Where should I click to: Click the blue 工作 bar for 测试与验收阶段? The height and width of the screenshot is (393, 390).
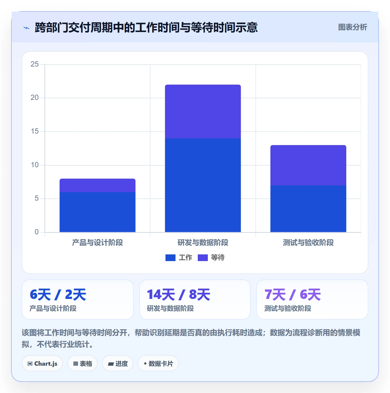pyautogui.click(x=308, y=209)
